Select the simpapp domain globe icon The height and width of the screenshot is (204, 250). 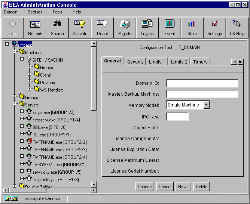point(14,44)
